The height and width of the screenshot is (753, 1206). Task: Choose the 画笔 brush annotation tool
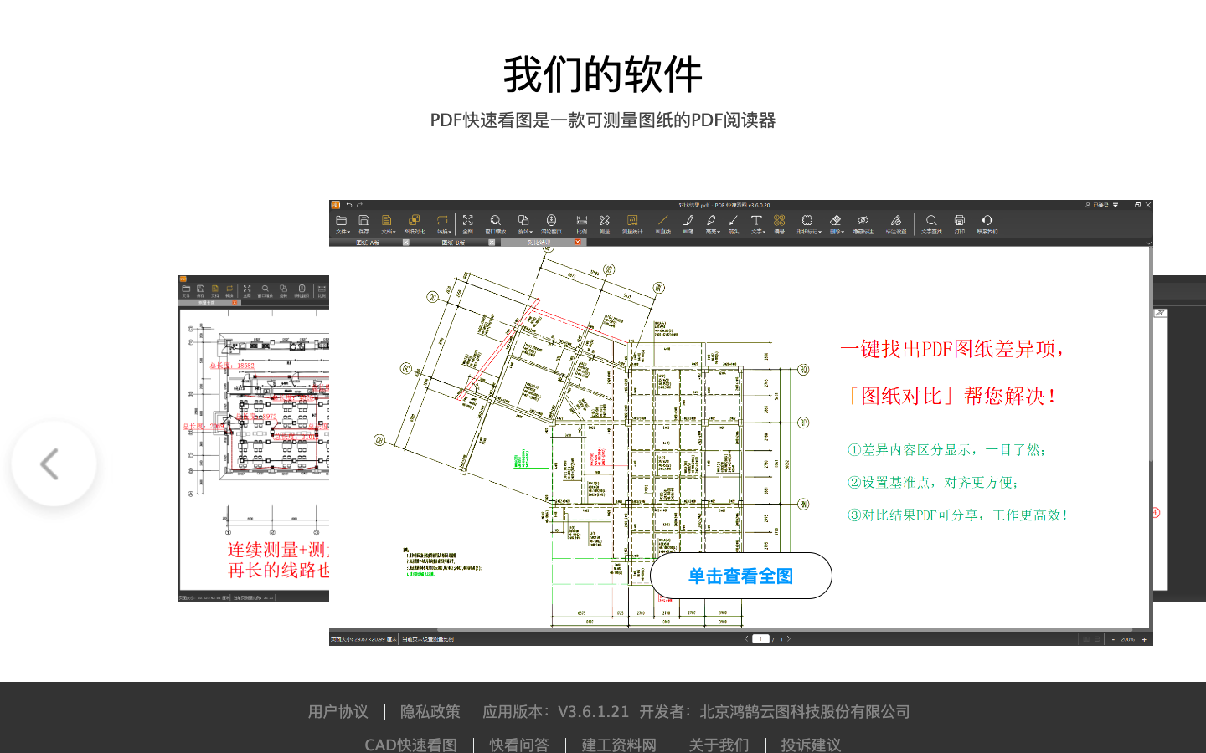click(x=688, y=222)
